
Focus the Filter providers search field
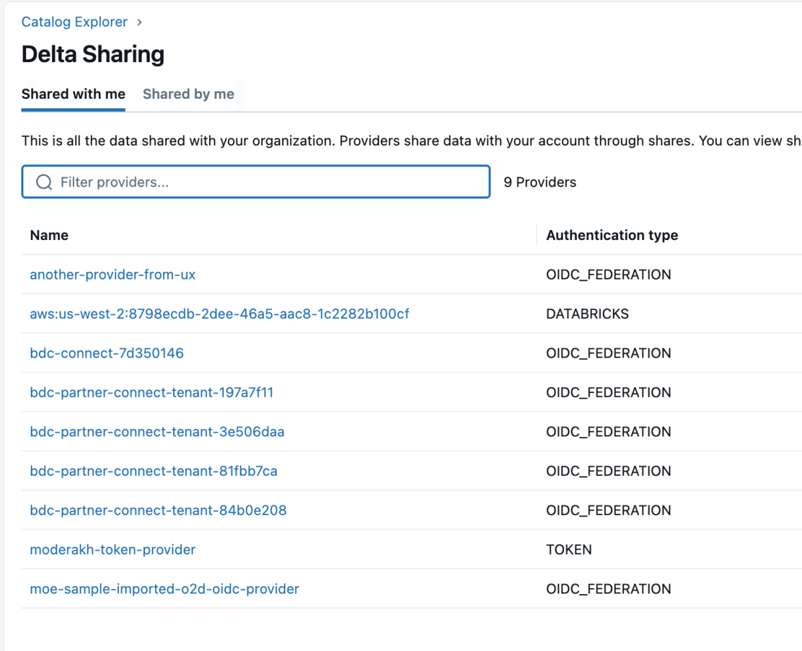267,182
